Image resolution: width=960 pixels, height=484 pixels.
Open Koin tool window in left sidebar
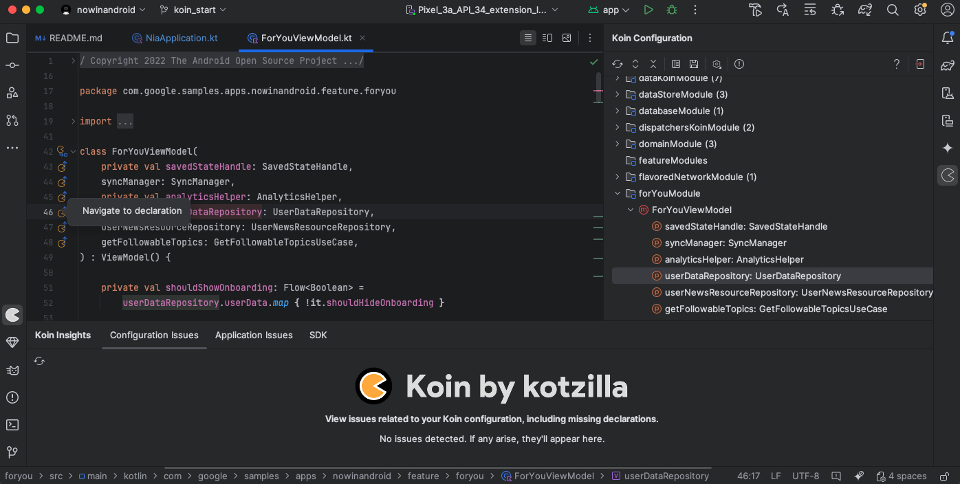12,315
